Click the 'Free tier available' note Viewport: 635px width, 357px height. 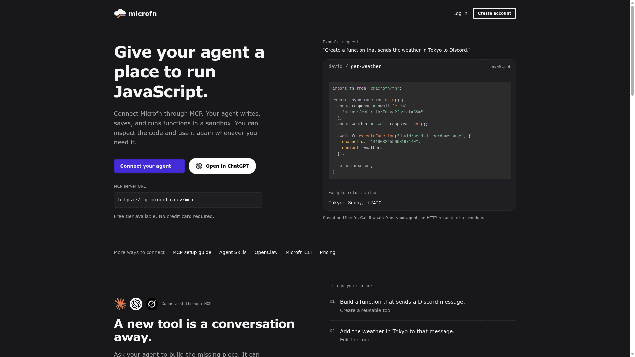164,216
